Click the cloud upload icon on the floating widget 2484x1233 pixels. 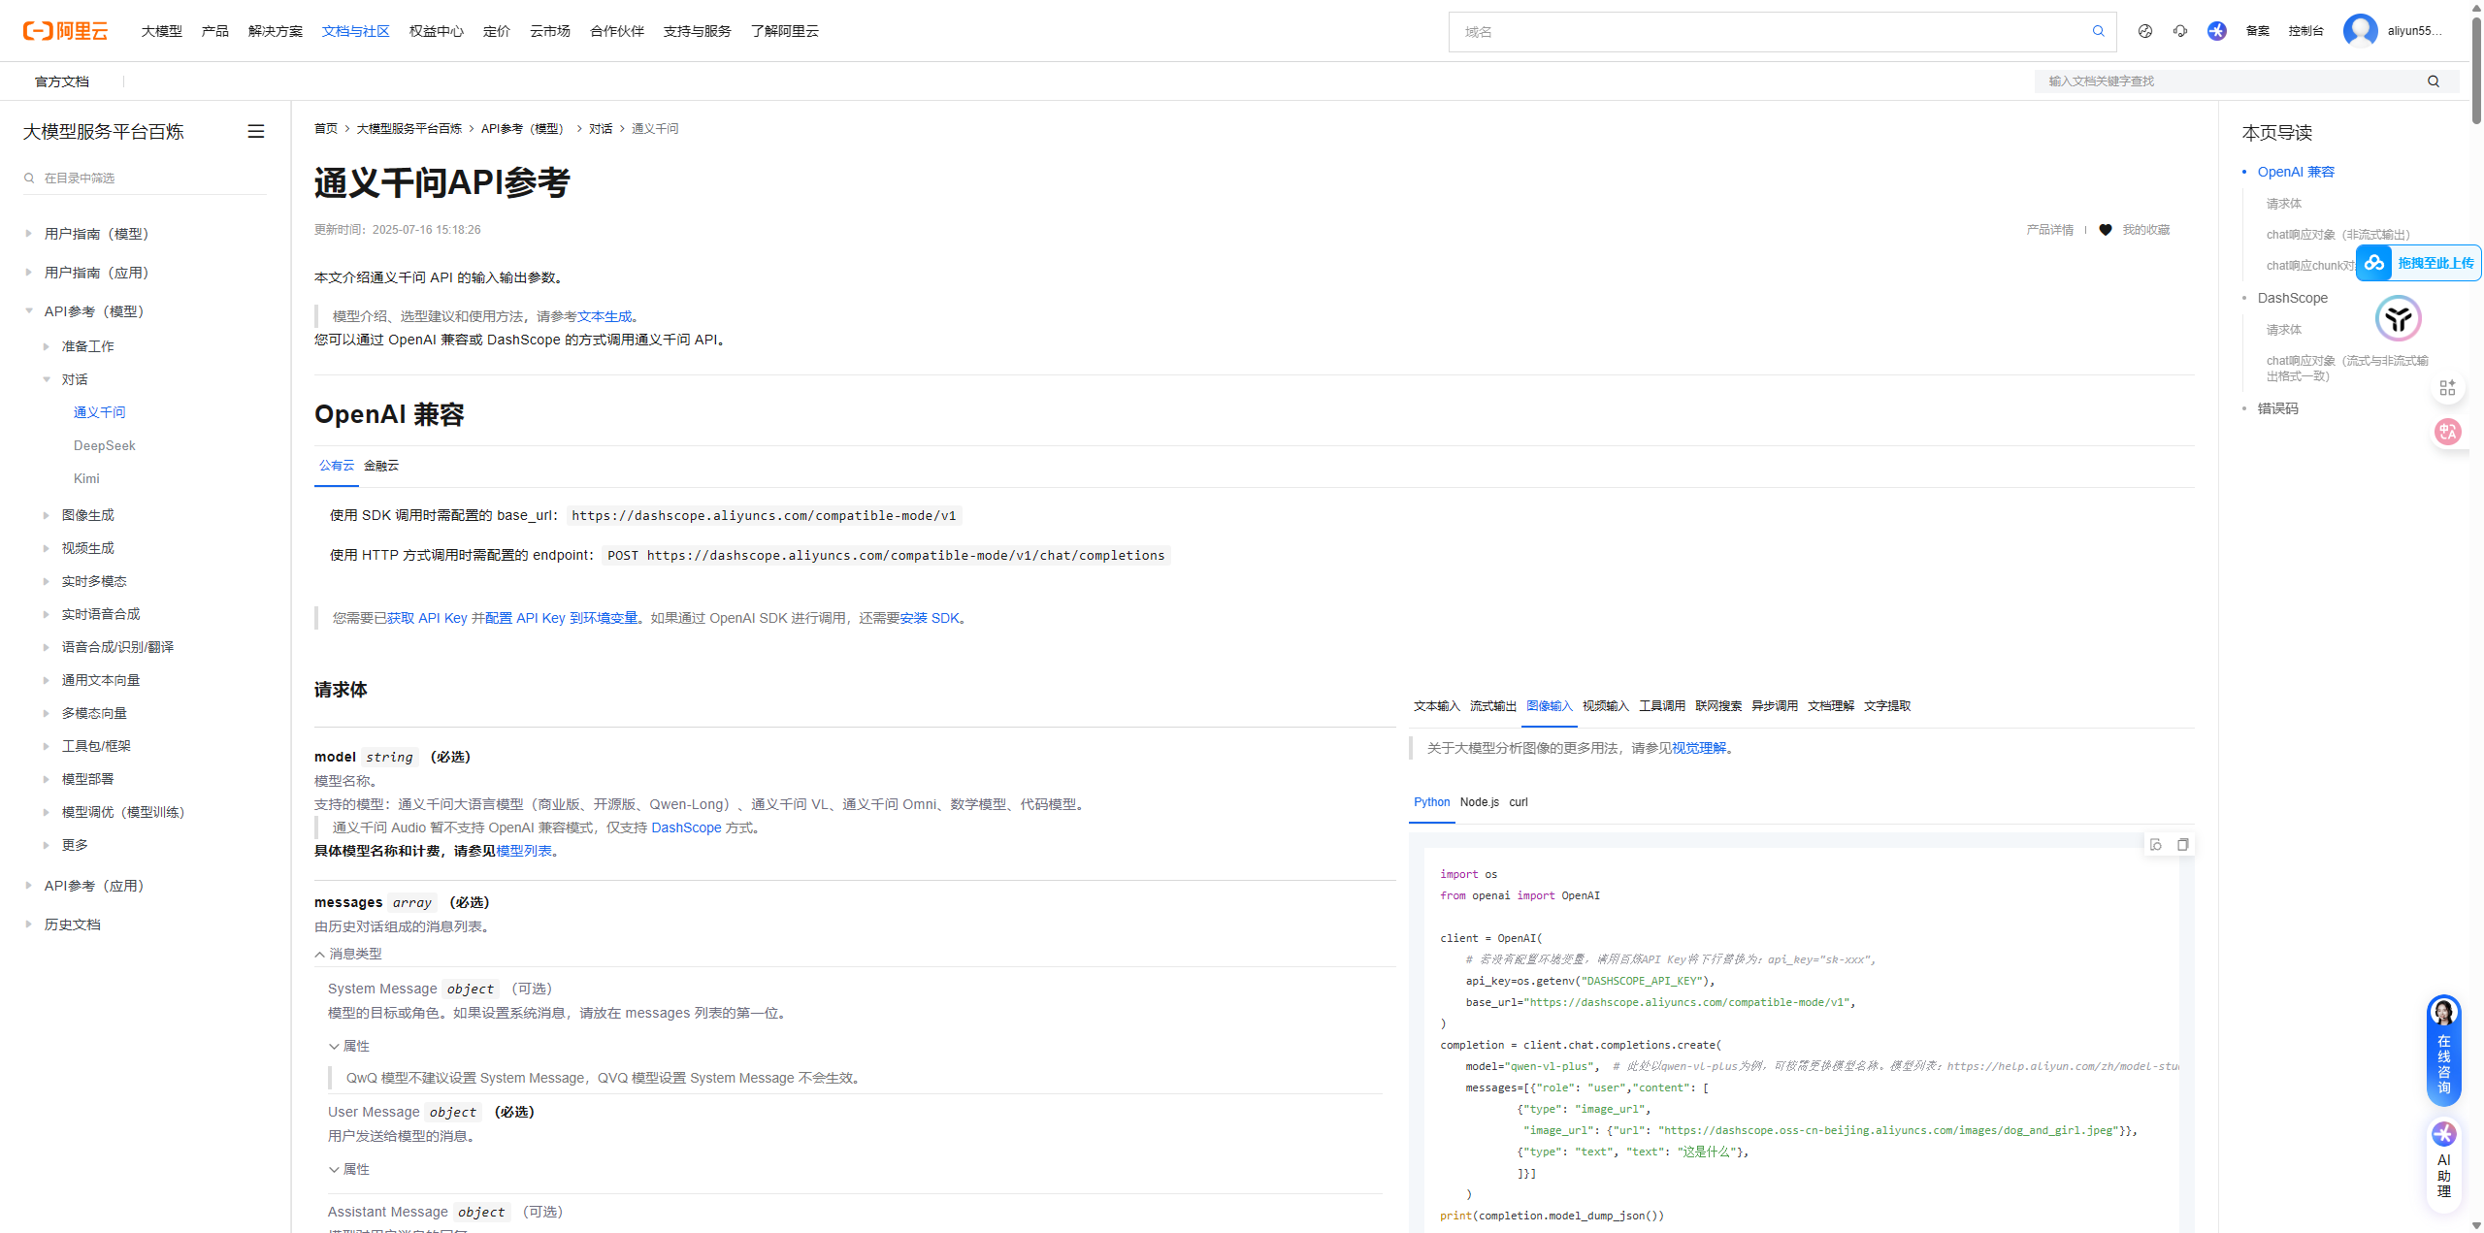pos(2374,263)
